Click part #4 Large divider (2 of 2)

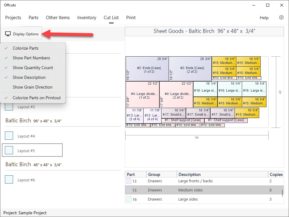pos(176,95)
